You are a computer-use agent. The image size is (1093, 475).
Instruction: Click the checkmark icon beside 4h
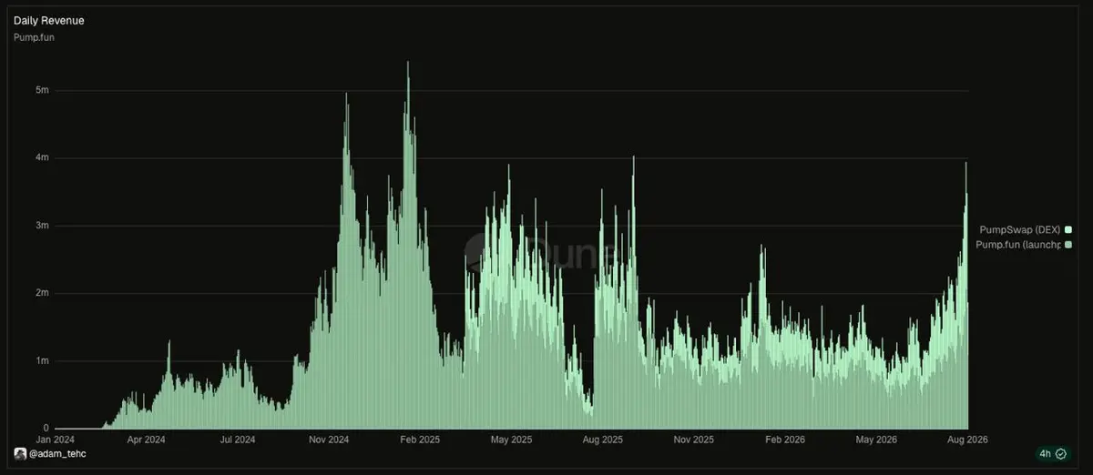1061,453
